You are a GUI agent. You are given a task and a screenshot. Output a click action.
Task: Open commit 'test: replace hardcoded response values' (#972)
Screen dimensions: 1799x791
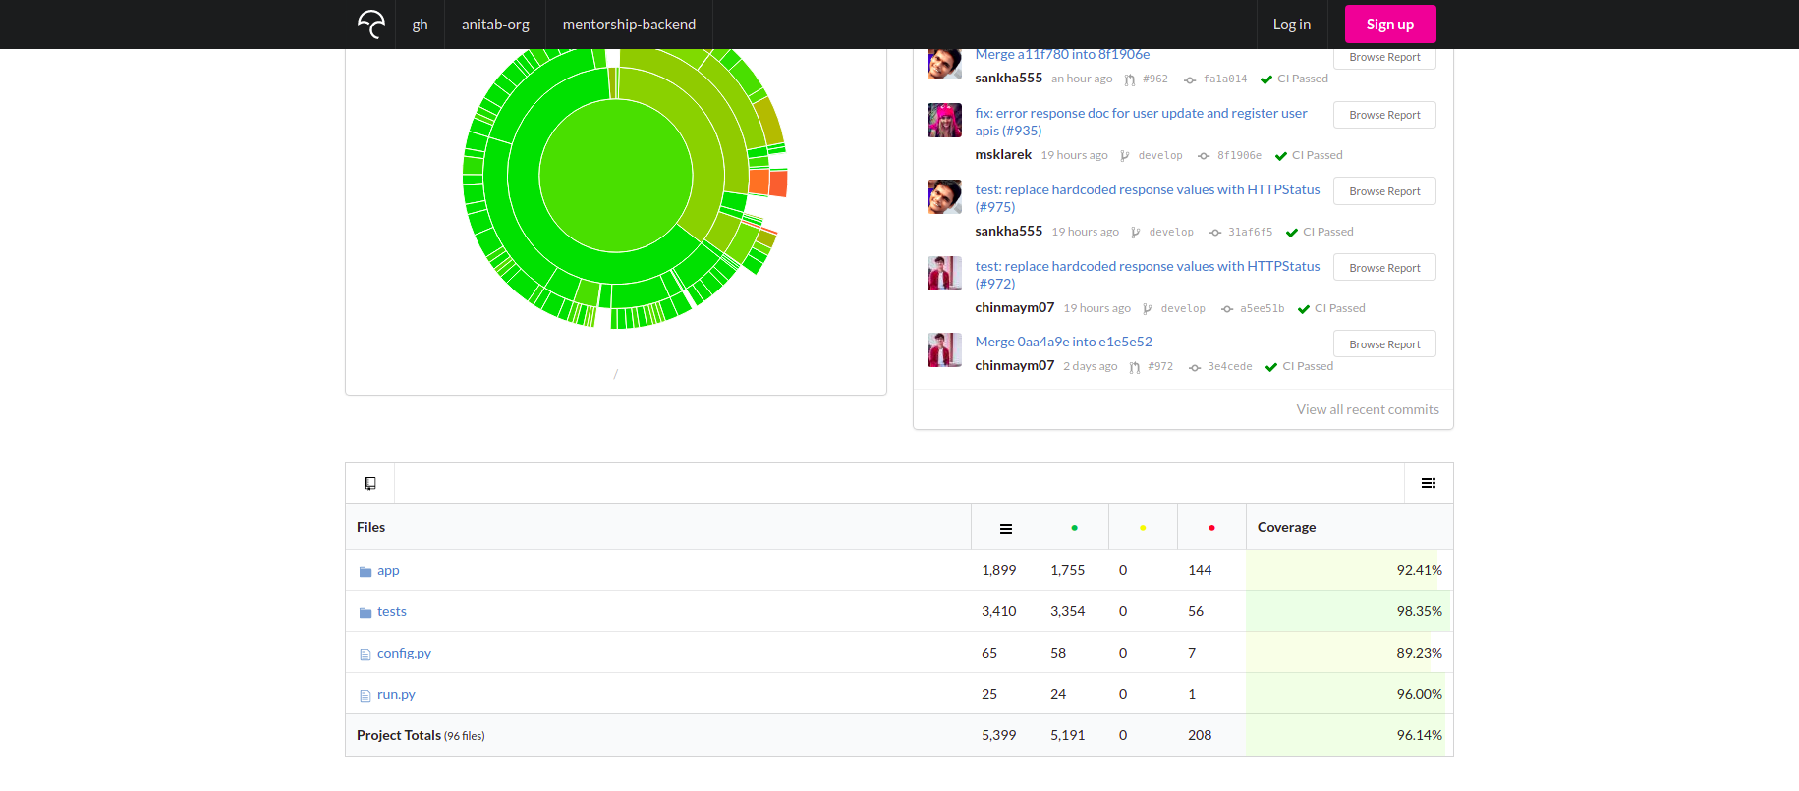click(1148, 275)
